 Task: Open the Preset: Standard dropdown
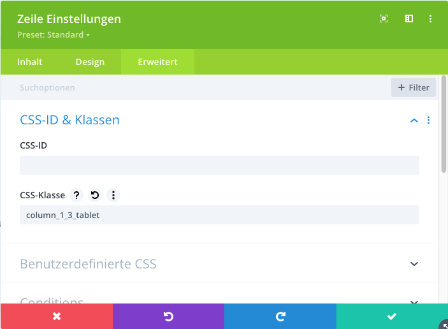[54, 35]
